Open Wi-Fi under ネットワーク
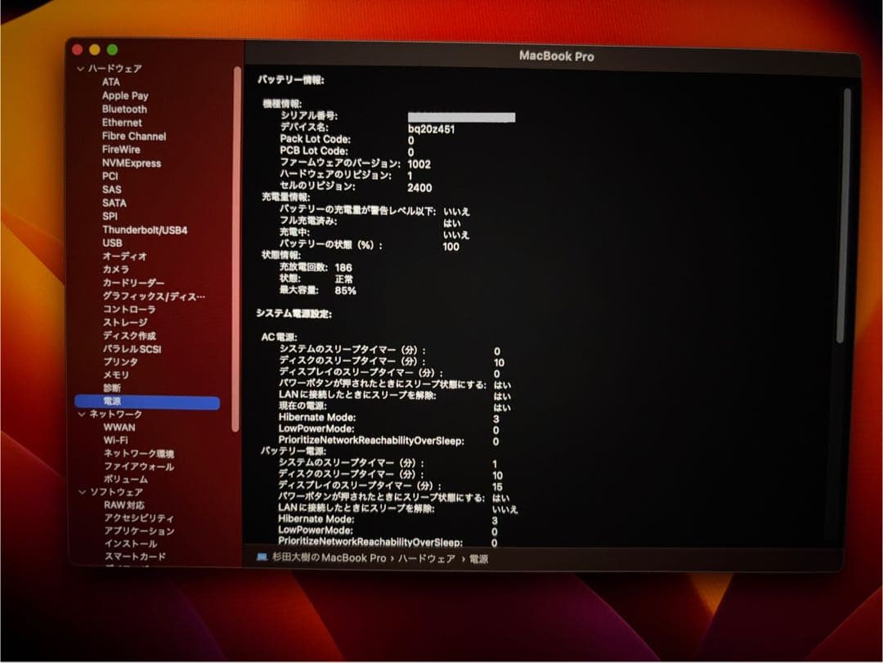Screen dimensions: 883x663 tap(115, 440)
